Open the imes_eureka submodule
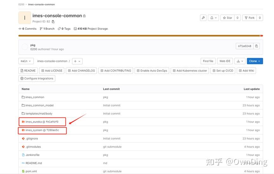Screen dimensions: 274x174 point(34,122)
